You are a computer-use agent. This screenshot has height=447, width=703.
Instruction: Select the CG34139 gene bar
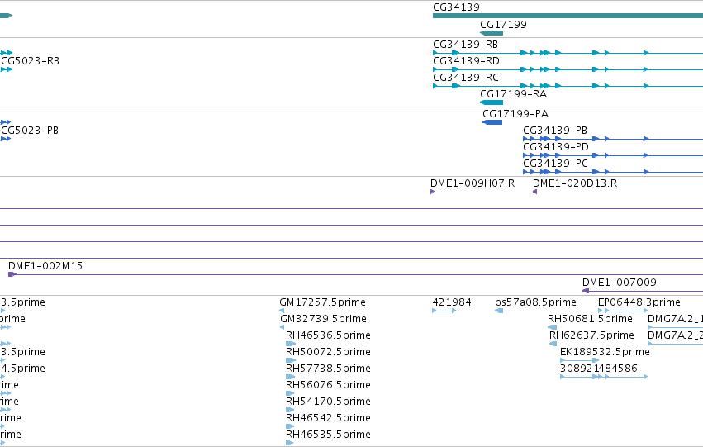[568, 16]
